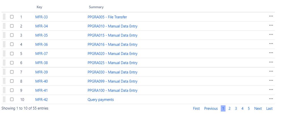Open issue key MFR-35
Screen dimensions: 283x114
click(41, 35)
